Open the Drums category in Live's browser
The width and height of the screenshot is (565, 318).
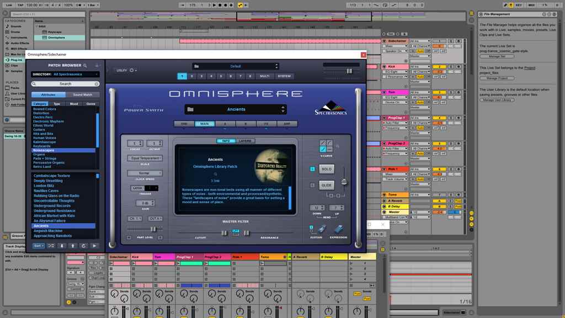tap(15, 31)
